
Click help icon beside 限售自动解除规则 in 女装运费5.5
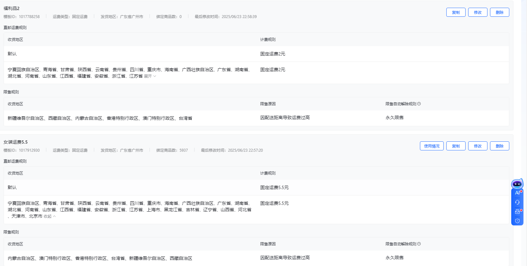pyautogui.click(x=419, y=244)
